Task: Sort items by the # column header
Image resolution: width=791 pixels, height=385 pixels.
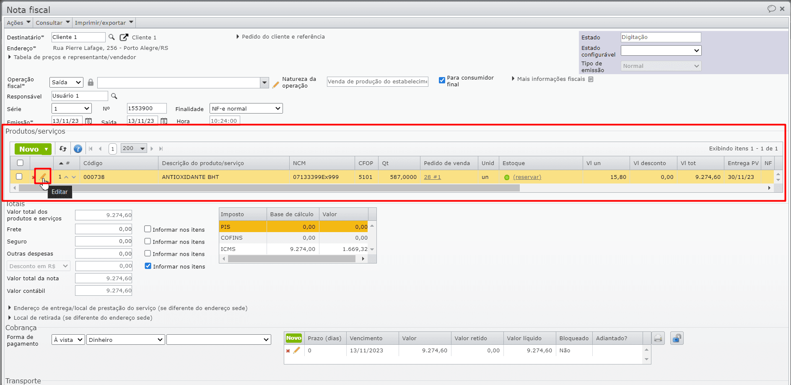Action: pyautogui.click(x=66, y=163)
